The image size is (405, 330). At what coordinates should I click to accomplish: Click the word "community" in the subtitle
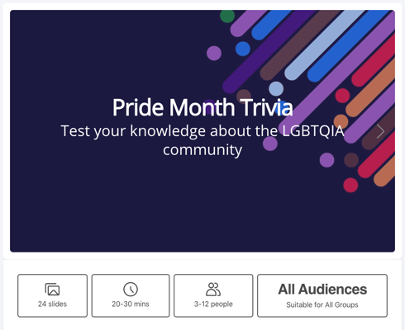(x=202, y=150)
